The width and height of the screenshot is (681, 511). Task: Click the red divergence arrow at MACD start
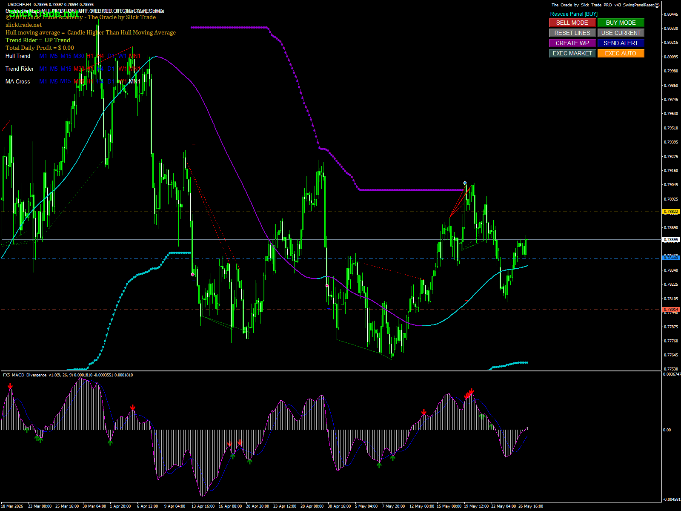click(10, 387)
